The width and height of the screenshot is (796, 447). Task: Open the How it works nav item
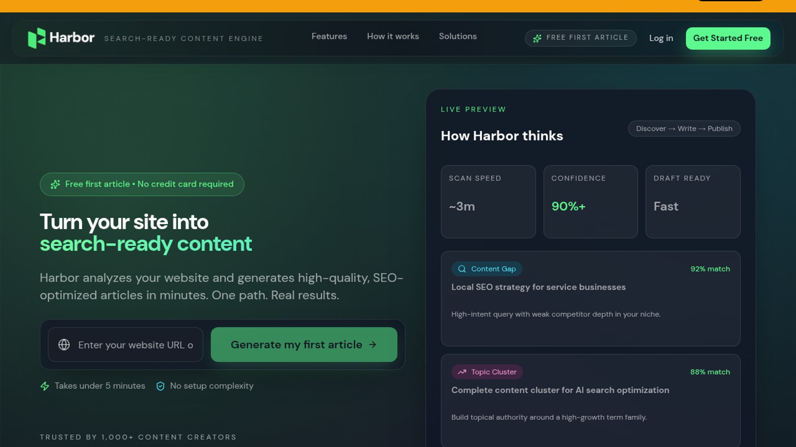pyautogui.click(x=393, y=36)
